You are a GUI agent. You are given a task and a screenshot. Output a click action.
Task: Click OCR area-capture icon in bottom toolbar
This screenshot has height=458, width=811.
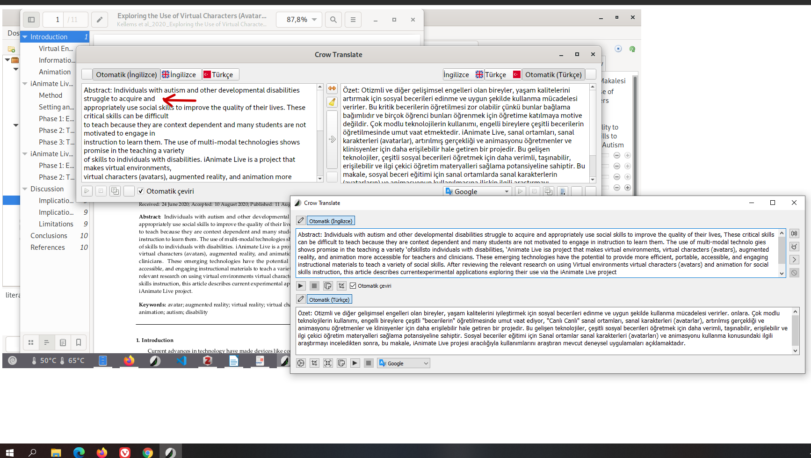click(328, 363)
